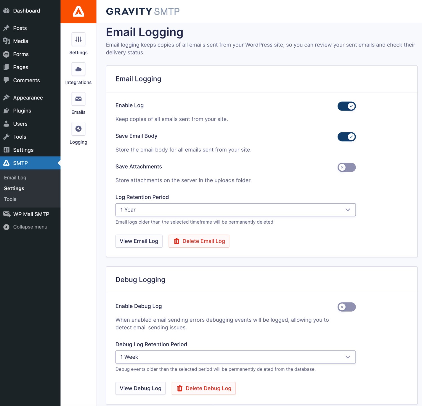Click Collapse menu text

click(x=30, y=227)
